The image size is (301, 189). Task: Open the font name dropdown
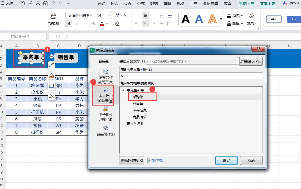(x=91, y=15)
